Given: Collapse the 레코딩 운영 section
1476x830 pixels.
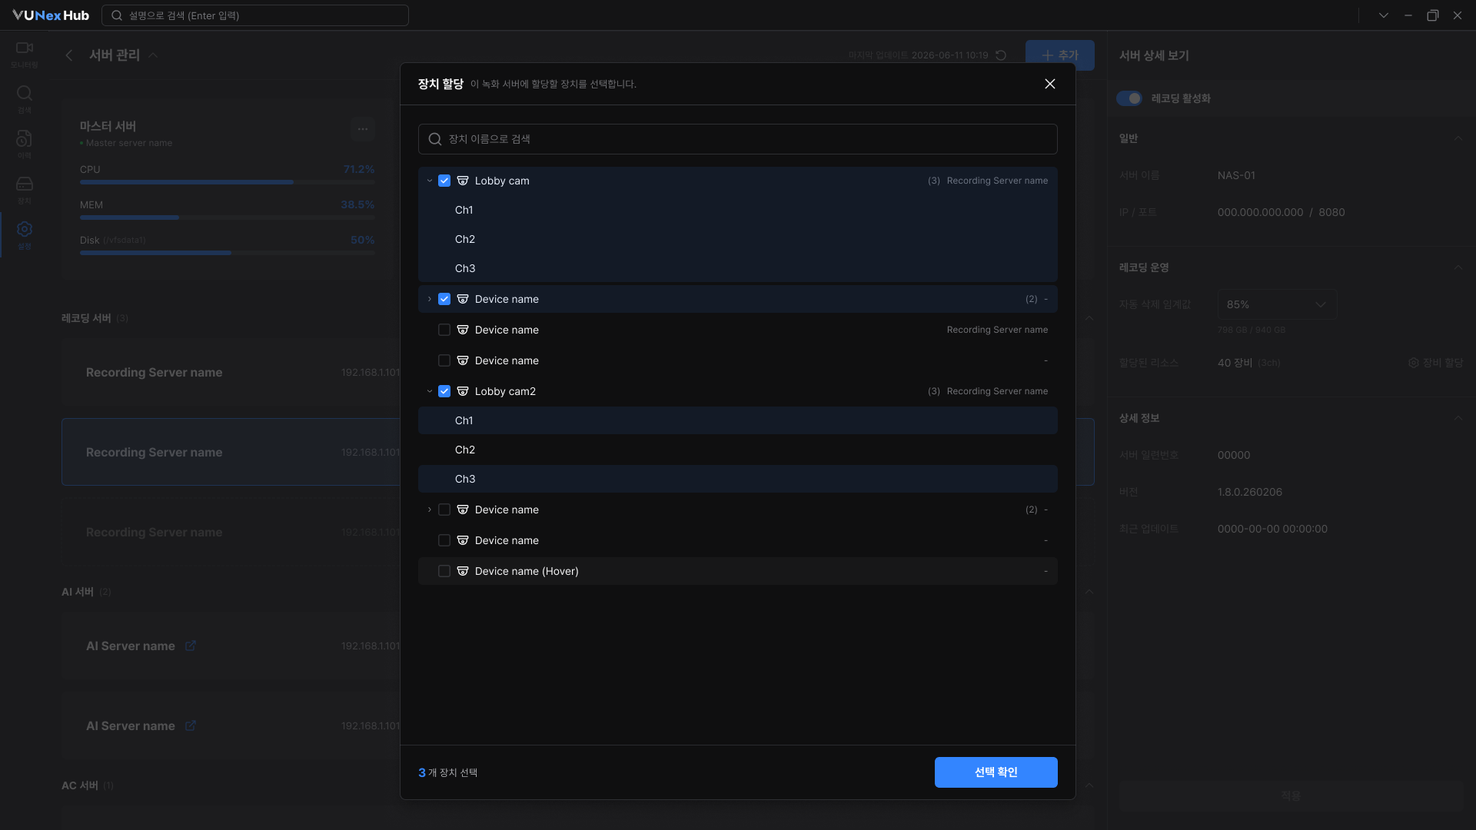Looking at the screenshot, I should pyautogui.click(x=1458, y=267).
